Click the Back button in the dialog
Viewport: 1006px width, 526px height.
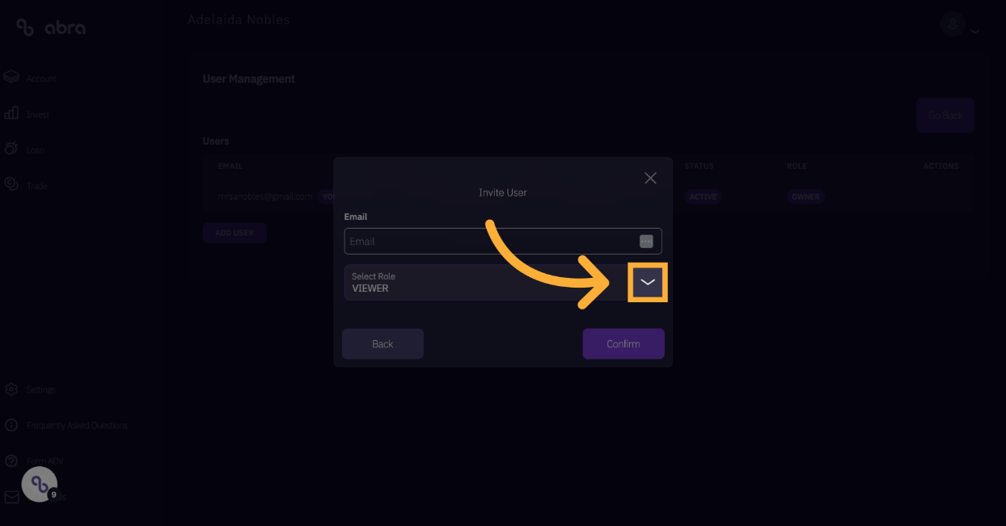[x=383, y=343]
